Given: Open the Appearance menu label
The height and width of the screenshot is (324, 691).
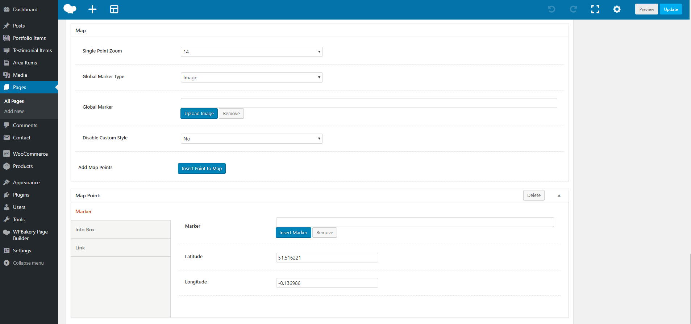Looking at the screenshot, I should [26, 182].
